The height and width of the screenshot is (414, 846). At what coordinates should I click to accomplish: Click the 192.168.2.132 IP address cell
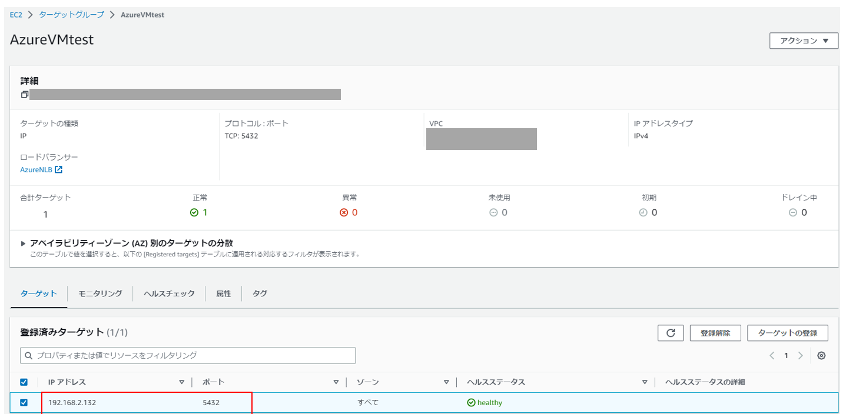click(x=74, y=403)
